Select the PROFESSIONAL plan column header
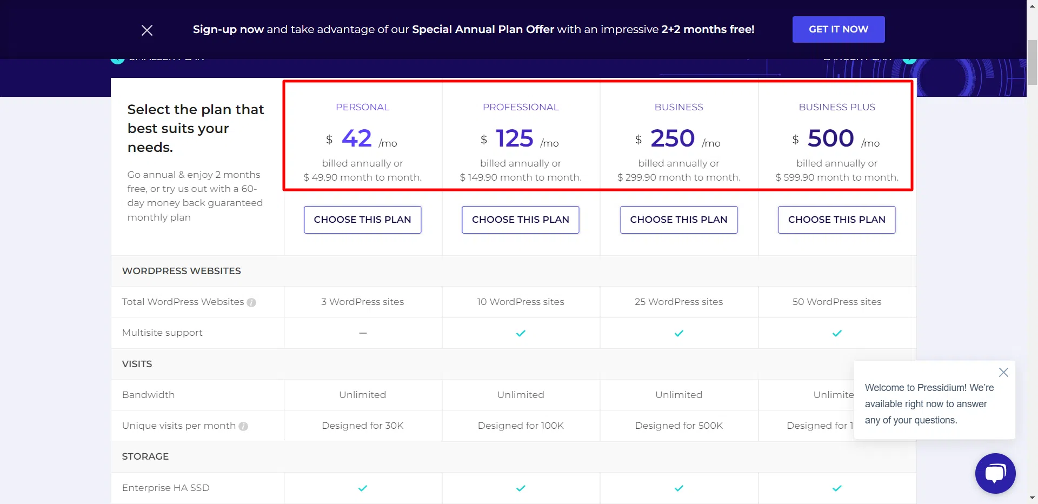Viewport: 1038px width, 504px height. click(x=520, y=107)
